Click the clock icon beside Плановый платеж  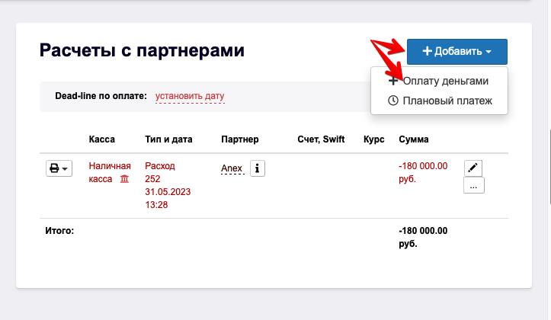coord(393,101)
